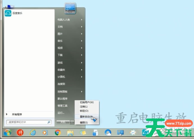Click the pinwheel icon on the taskbar
Viewport: 194px width, 139px height.
tap(133, 132)
